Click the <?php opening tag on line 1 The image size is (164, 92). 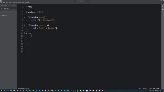click(x=29, y=7)
